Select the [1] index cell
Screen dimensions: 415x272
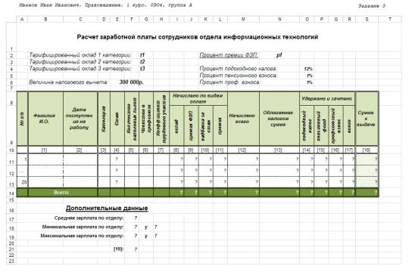[x=45, y=150]
